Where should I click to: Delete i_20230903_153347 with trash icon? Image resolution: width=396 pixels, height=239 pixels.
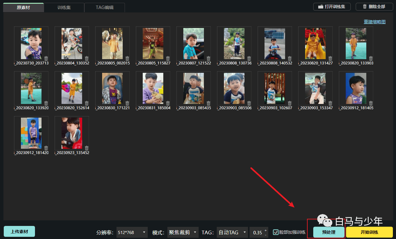pyautogui.click(x=330, y=103)
